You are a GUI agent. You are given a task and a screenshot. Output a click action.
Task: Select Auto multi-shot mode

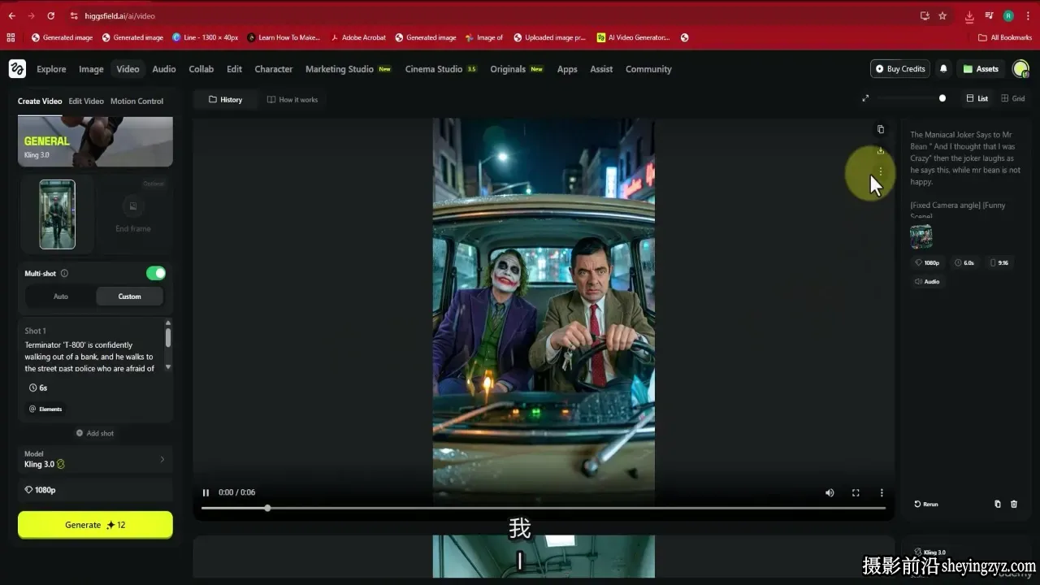[61, 297]
